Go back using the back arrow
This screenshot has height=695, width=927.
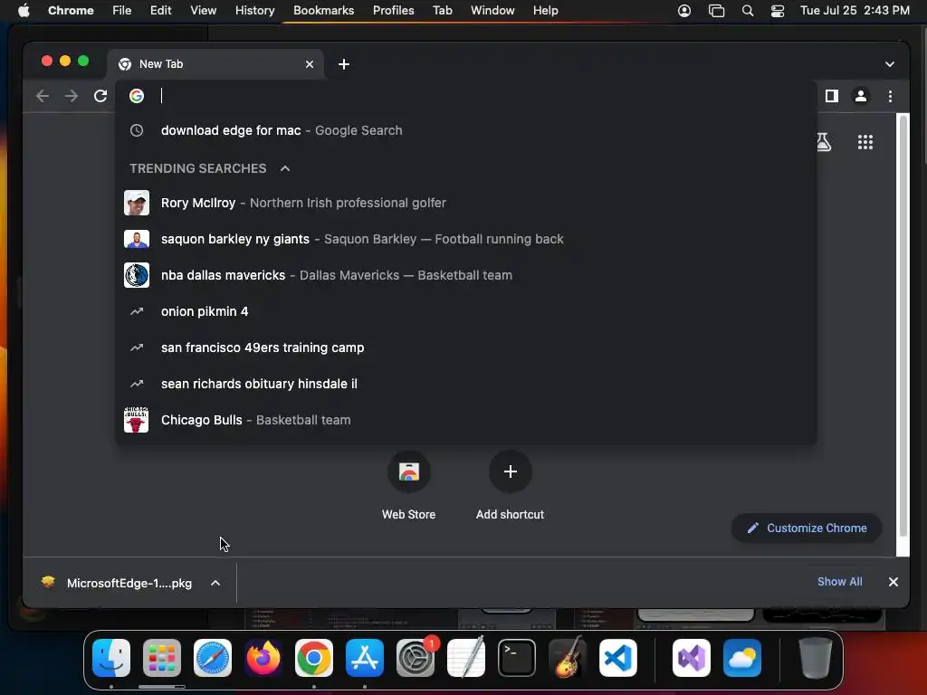[x=43, y=96]
